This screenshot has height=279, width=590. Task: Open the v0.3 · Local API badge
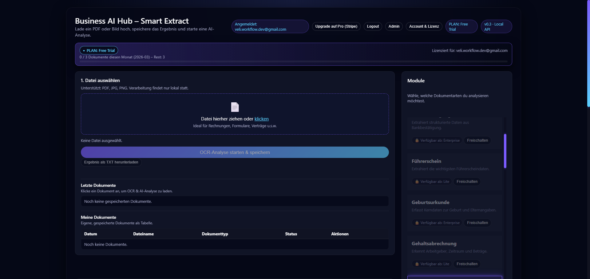click(x=496, y=26)
